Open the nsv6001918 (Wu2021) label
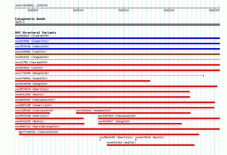227x155 pixels. (121, 143)
